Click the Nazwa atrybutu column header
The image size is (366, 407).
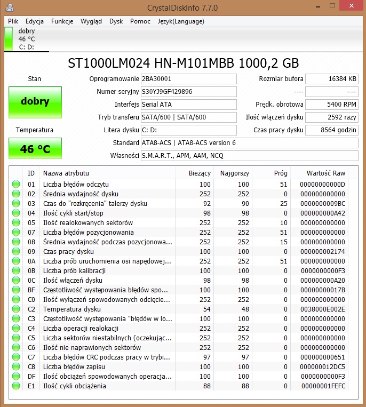click(x=107, y=173)
